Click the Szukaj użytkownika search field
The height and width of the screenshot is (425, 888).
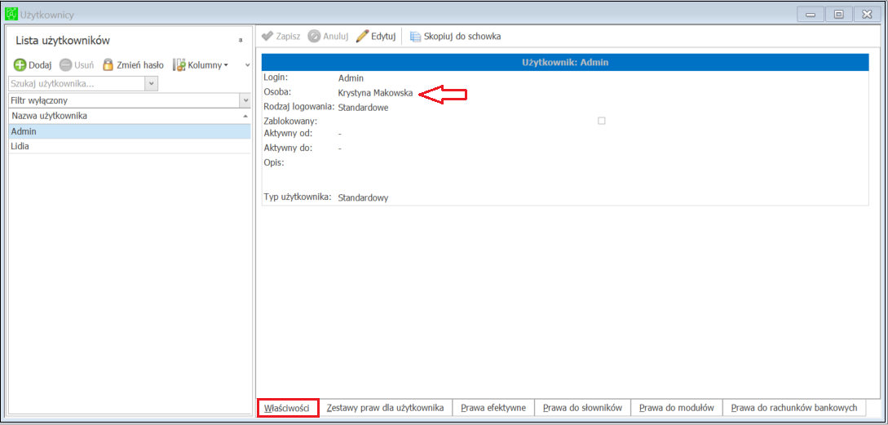tap(77, 83)
